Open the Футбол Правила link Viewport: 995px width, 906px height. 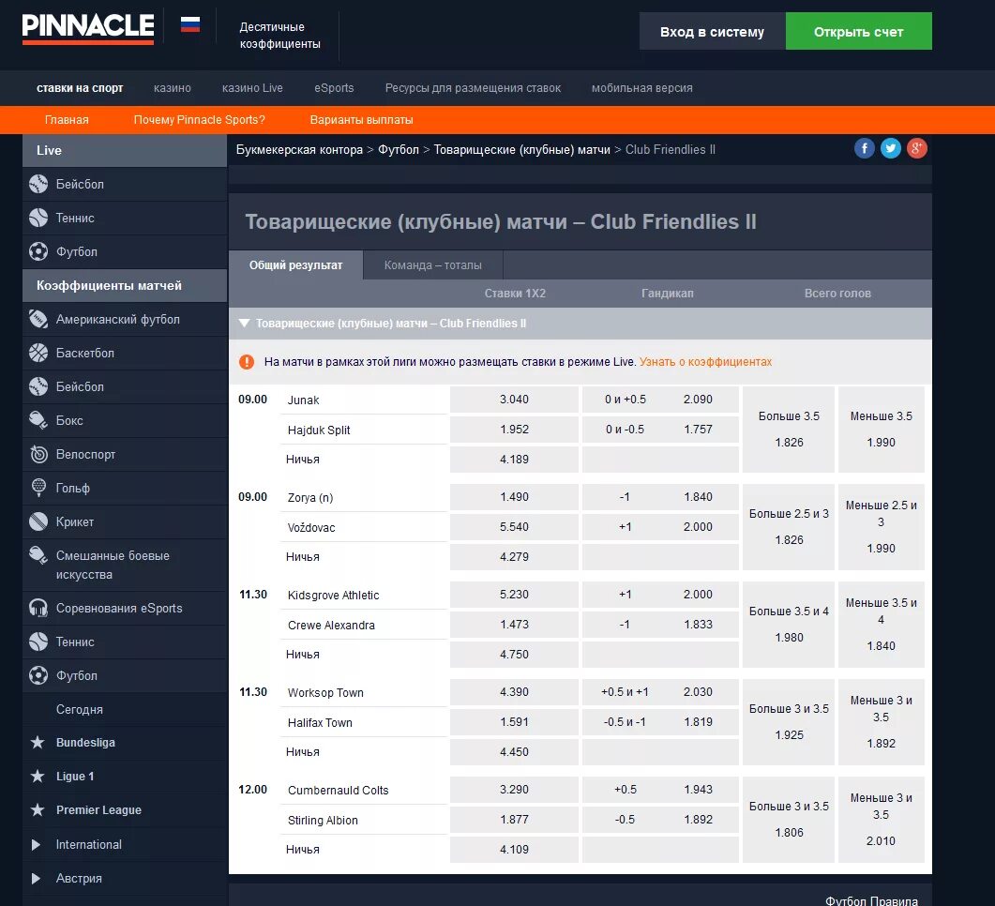pos(871,901)
